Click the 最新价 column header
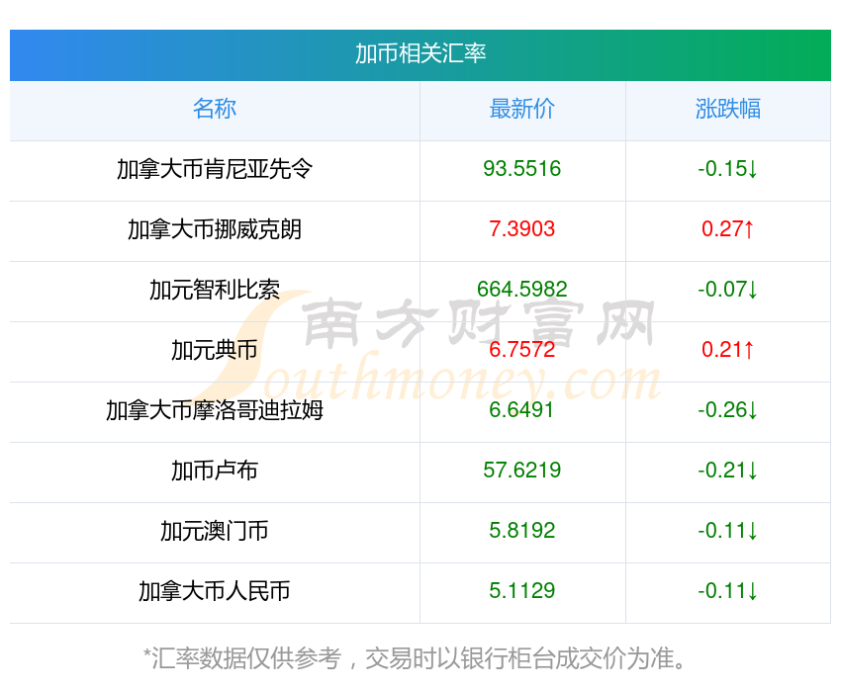Screen dimensions: 841x689 pos(521,109)
